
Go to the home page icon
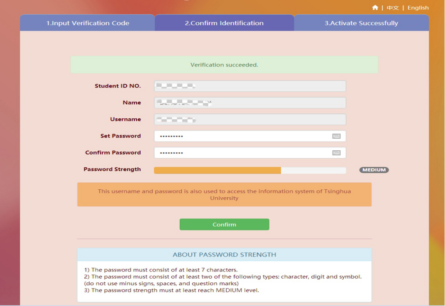[x=375, y=7]
